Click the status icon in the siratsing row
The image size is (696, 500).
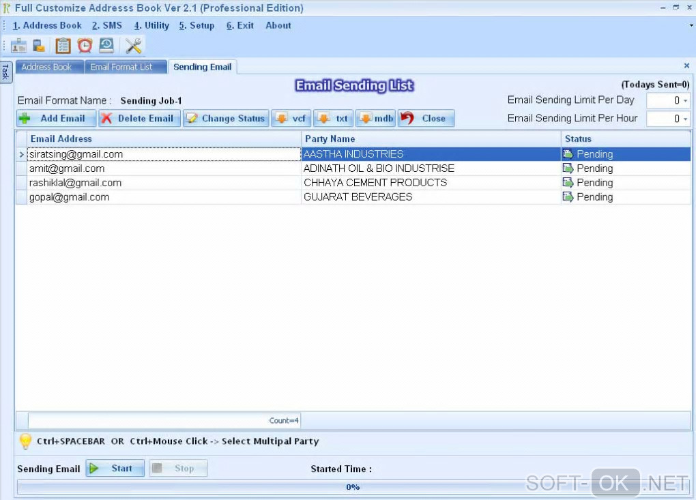click(568, 154)
